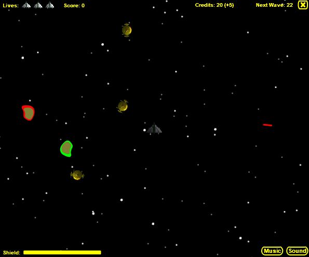Click the 'Lives:' label
The height and width of the screenshot is (257, 309).
(10, 6)
